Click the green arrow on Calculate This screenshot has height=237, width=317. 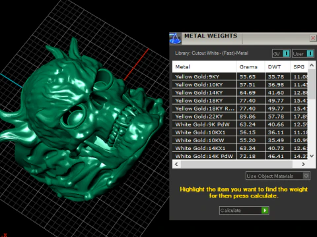coord(265,211)
